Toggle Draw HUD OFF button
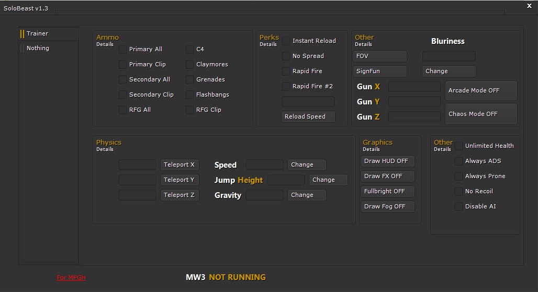Viewport: 538px width, 292px height. tap(388, 161)
